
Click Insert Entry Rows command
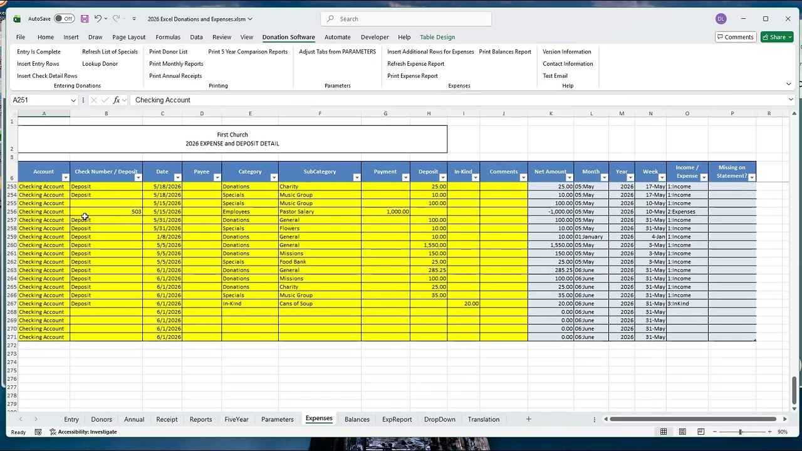point(38,64)
